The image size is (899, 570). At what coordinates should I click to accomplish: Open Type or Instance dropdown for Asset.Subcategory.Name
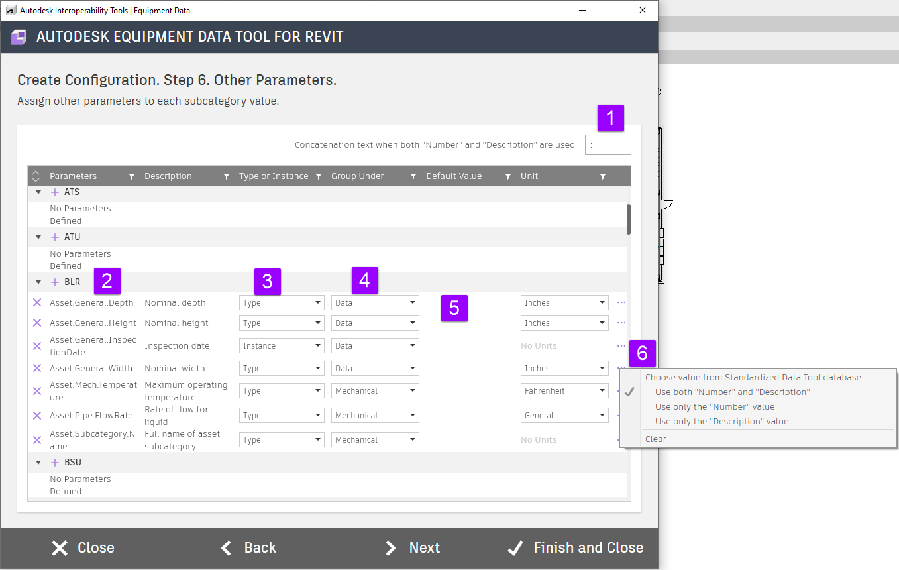coord(282,440)
